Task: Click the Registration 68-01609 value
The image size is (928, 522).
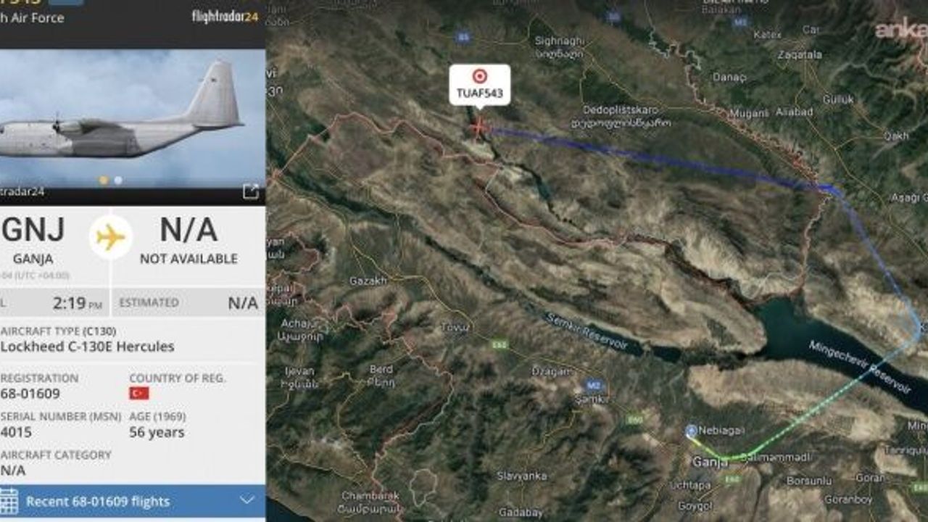Action: coord(30,394)
